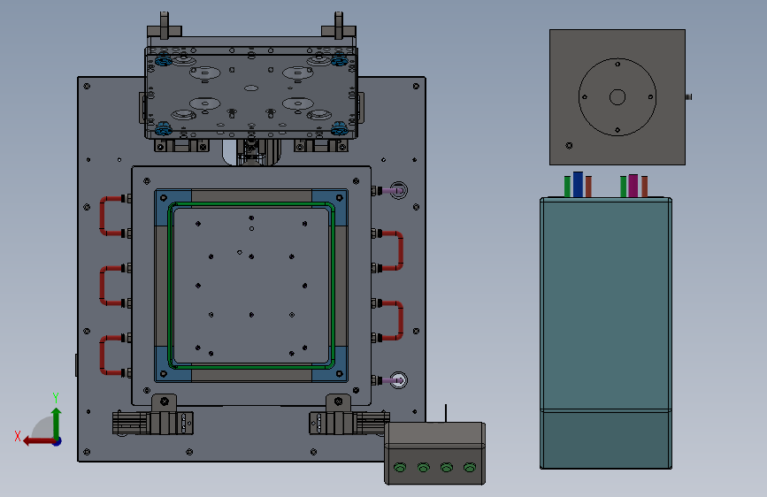Click the red X axis arrow of the triad
Image resolution: width=767 pixels, height=497 pixels.
click(38, 441)
